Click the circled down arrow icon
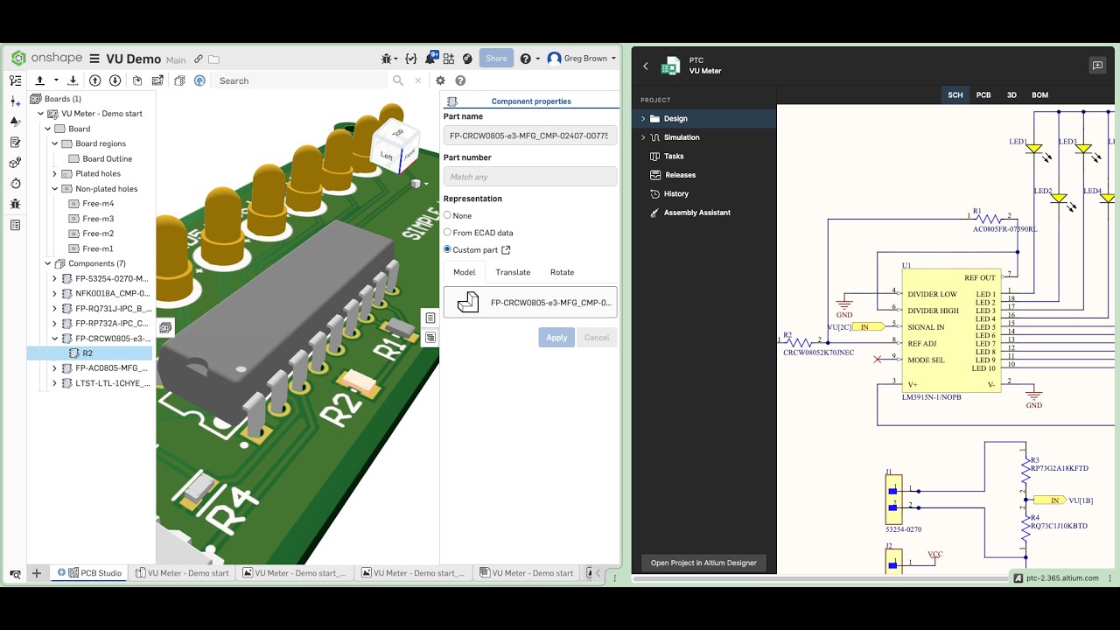This screenshot has height=630, width=1120. click(x=115, y=80)
